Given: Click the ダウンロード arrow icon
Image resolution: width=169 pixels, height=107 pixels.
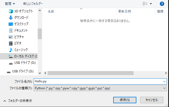Looking at the screenshot, I should 11,18.
